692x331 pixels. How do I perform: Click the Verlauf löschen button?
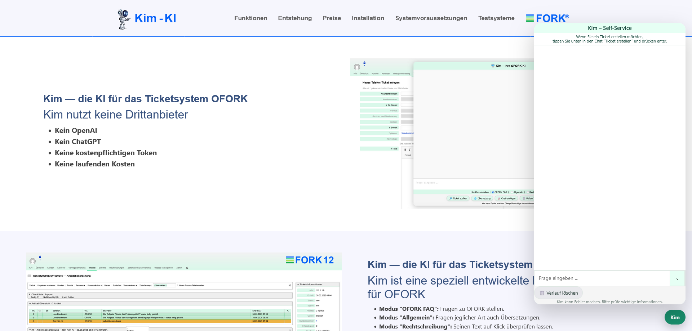(x=558, y=293)
